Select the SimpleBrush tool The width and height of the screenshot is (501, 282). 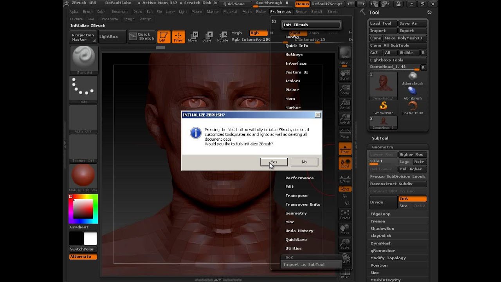tap(383, 108)
